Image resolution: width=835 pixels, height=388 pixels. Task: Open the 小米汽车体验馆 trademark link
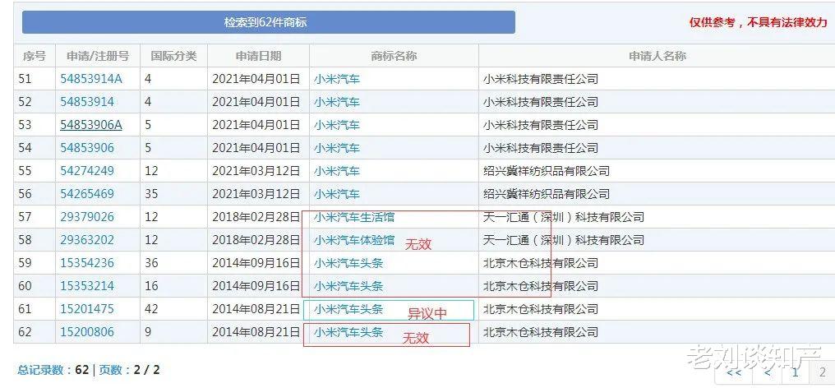click(354, 240)
